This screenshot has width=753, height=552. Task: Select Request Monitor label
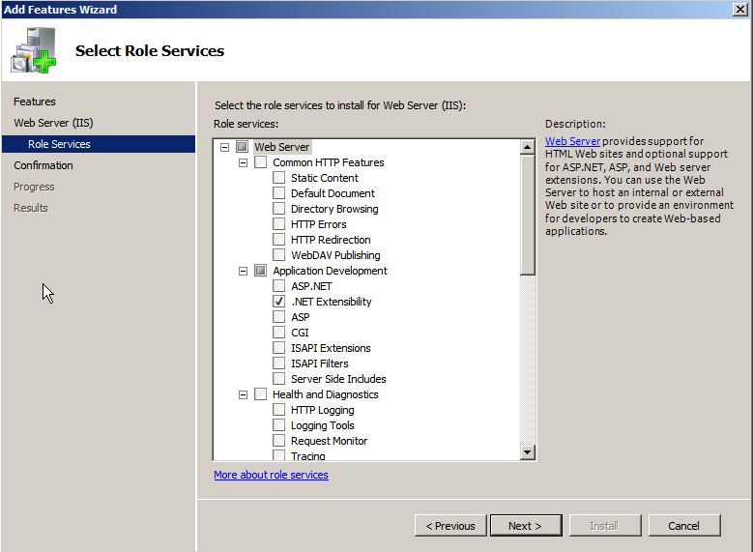pyautogui.click(x=329, y=441)
